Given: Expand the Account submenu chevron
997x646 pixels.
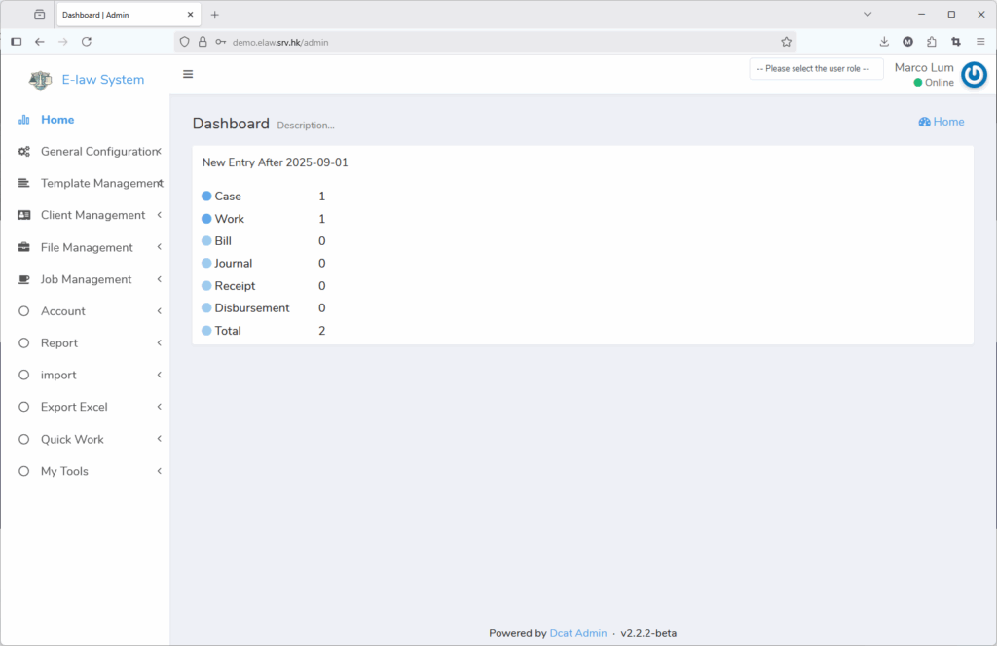Looking at the screenshot, I should point(159,311).
